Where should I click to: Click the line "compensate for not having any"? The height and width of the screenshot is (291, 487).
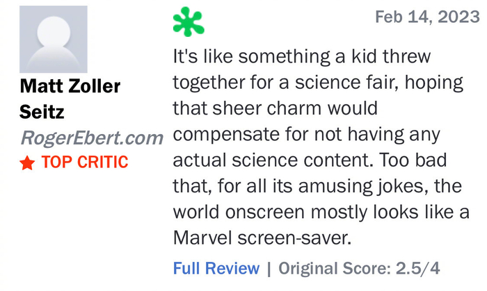tap(307, 135)
